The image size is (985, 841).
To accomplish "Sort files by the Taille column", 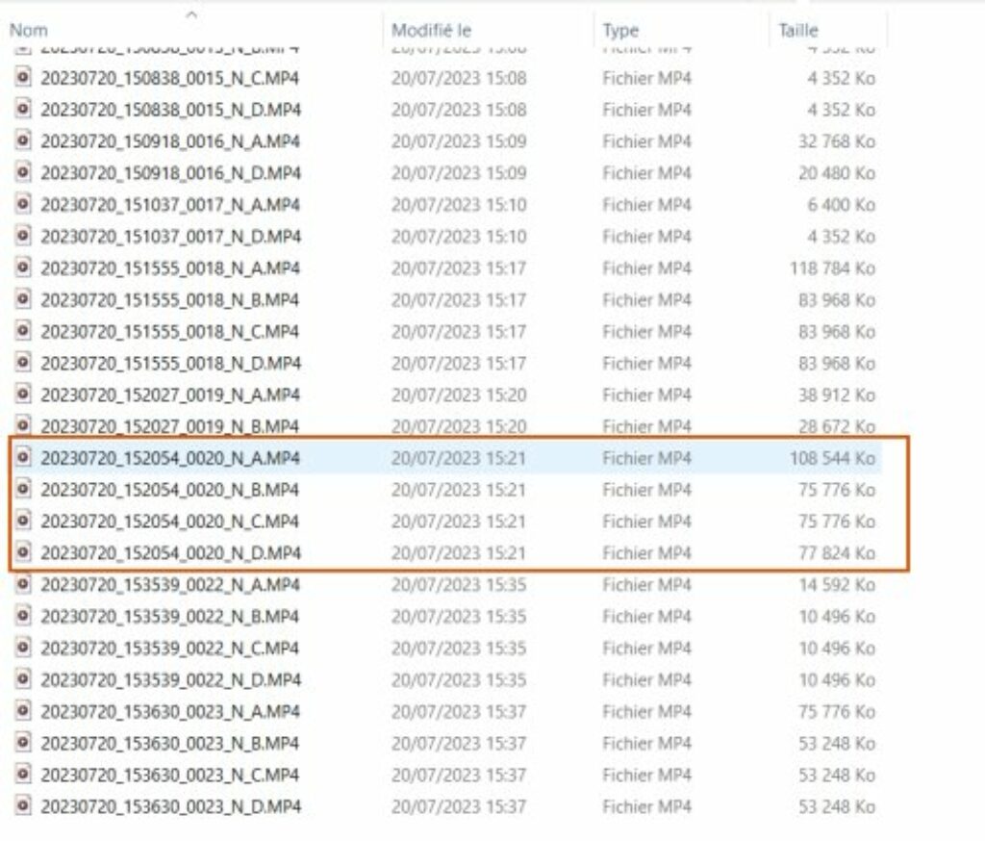I will [798, 31].
